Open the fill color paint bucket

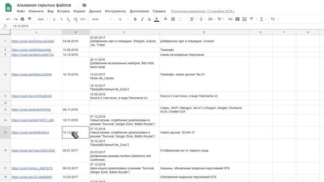coord(166,19)
